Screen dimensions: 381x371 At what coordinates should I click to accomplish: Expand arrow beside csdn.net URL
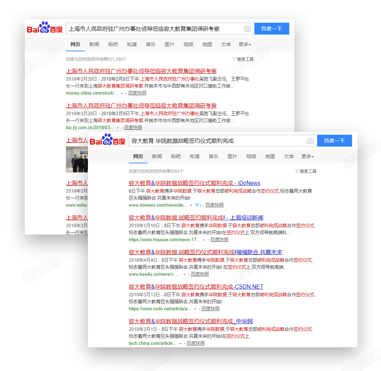(x=195, y=309)
